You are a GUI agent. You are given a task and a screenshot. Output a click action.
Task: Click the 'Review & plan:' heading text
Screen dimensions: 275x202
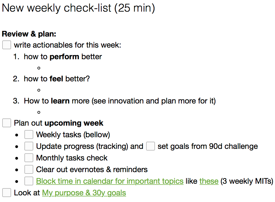tap(29, 34)
